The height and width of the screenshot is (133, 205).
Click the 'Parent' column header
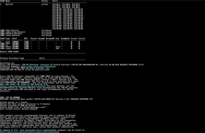pos(34,38)
